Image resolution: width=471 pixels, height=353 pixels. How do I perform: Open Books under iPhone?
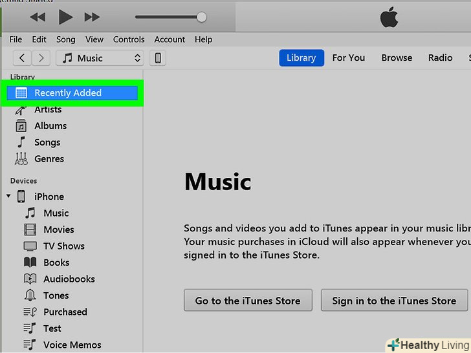click(56, 262)
